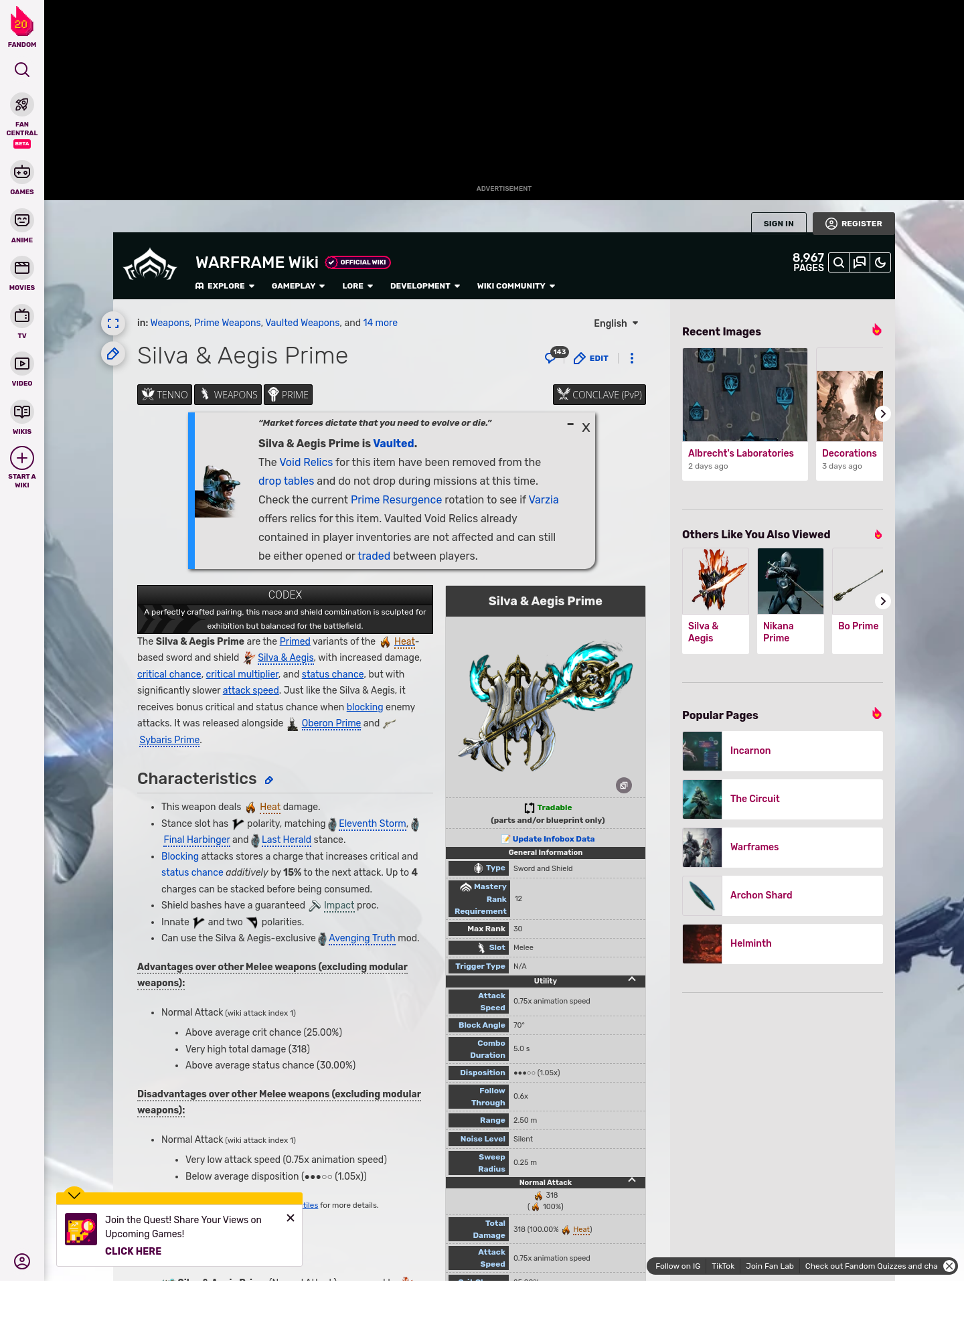The image size is (964, 1339).
Task: Select the Weapons tab
Action: click(228, 395)
